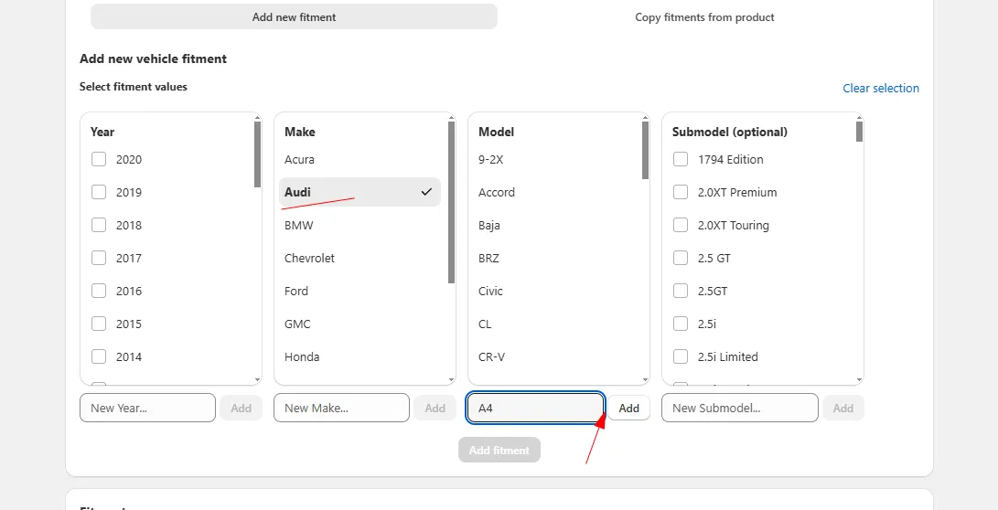
Task: Focus the New Submodel input box
Action: pos(739,409)
